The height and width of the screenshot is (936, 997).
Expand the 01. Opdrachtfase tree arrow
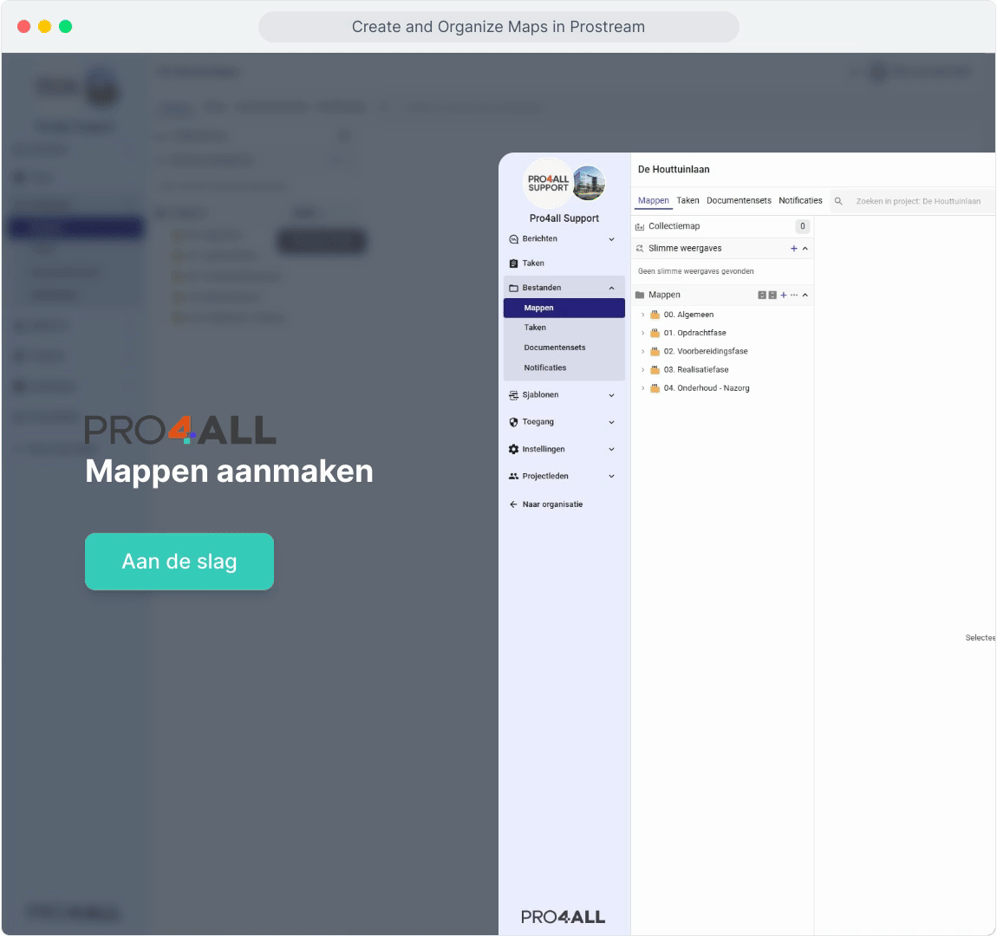(x=642, y=333)
